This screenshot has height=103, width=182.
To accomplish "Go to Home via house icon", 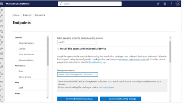I will (x=2, y=15).
